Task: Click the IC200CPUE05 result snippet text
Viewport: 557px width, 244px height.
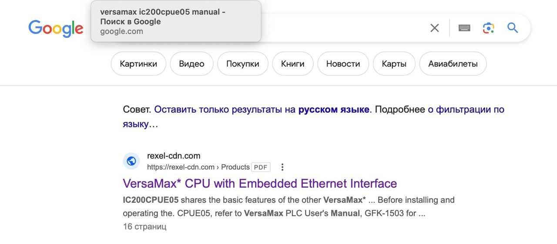Action: pyautogui.click(x=289, y=207)
